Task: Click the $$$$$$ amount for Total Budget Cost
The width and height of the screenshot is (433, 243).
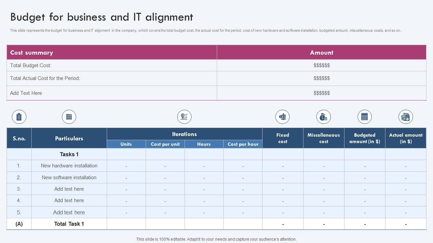Action: pyautogui.click(x=321, y=65)
